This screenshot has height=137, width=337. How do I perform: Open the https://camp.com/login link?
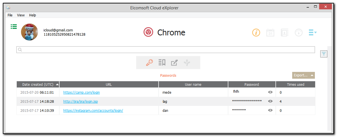pyautogui.click(x=81, y=93)
